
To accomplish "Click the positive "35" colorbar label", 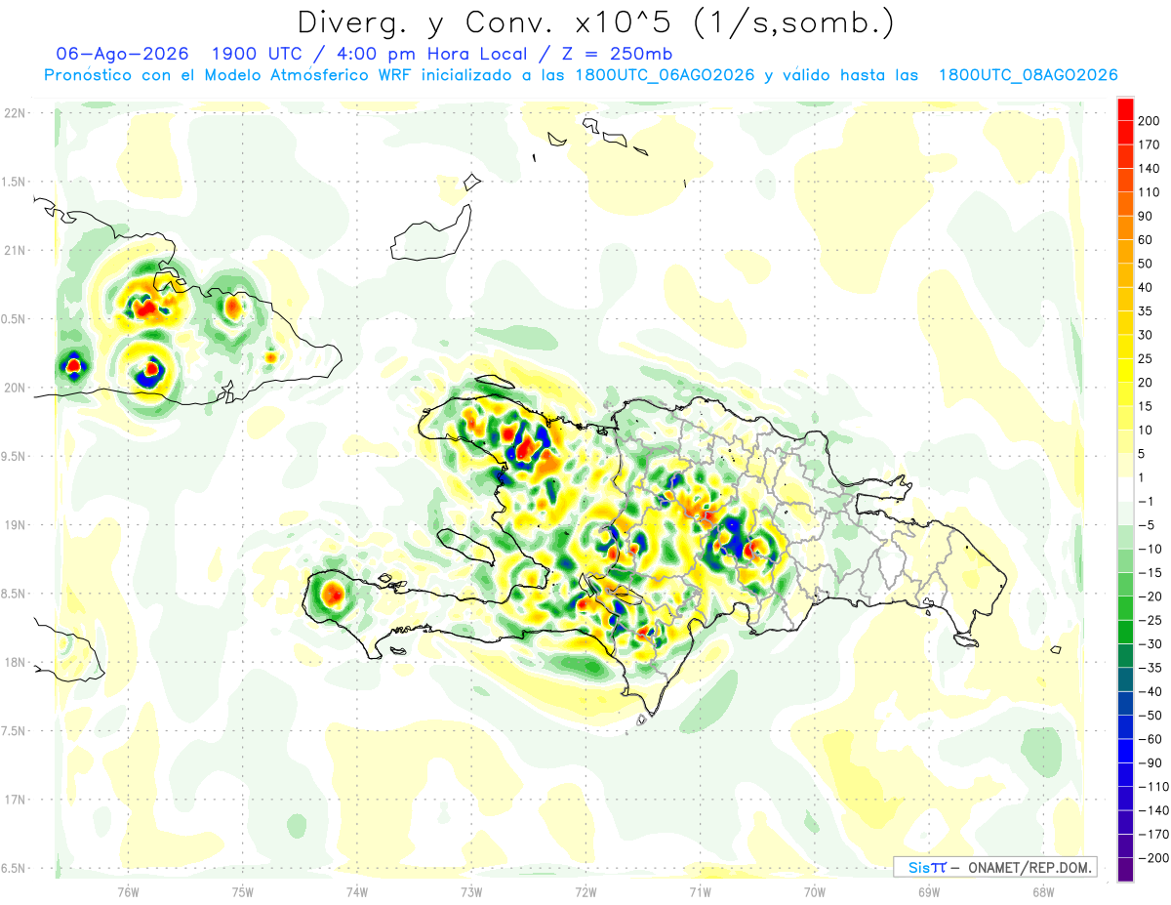I will point(1146,311).
